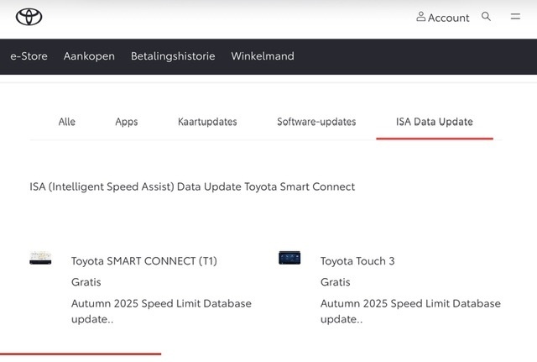Open the hamburger menu
537x362 pixels.
(515, 16)
